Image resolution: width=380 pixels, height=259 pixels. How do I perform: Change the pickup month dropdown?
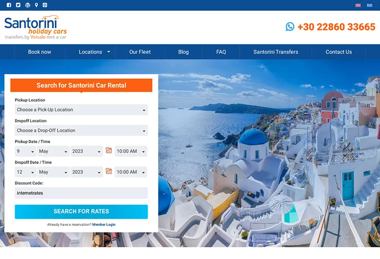tap(53, 151)
